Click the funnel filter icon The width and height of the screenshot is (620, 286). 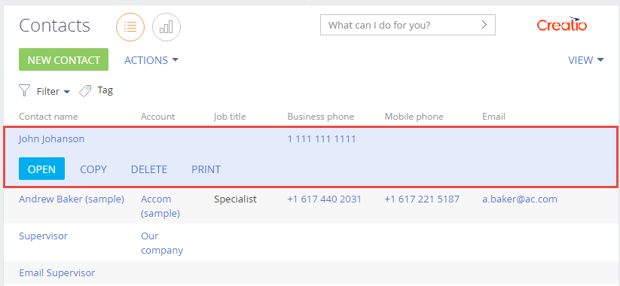click(25, 91)
